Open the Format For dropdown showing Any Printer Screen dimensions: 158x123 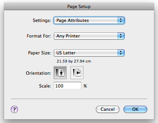(89, 36)
